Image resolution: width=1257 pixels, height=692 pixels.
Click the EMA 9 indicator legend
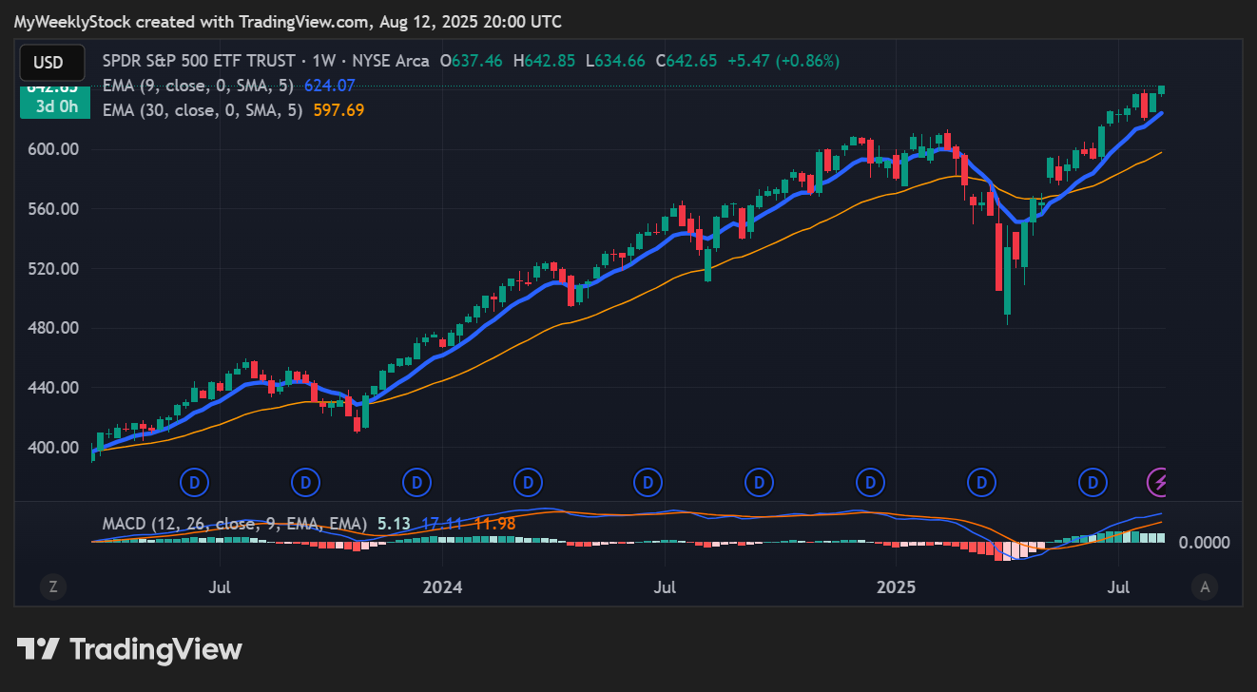point(200,86)
